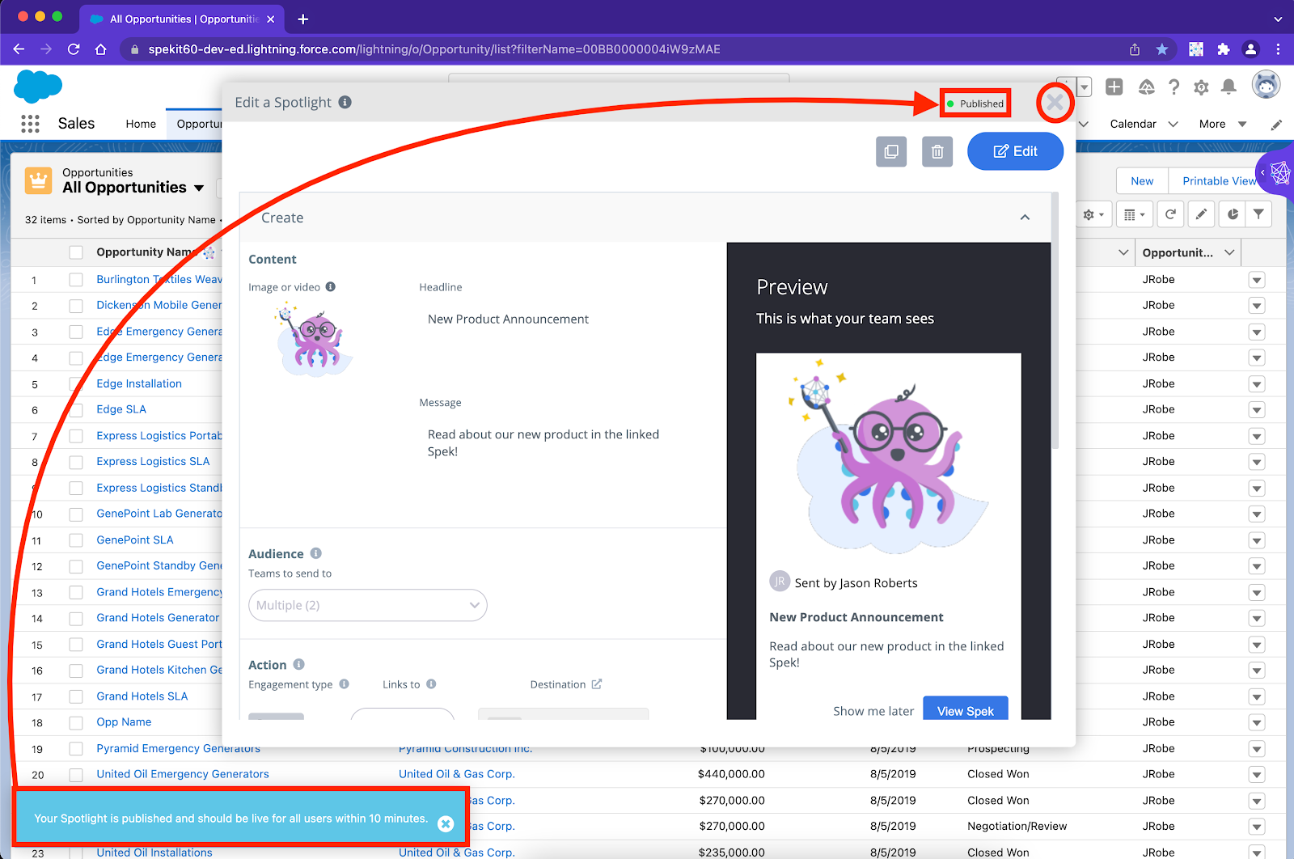Open a new browser tab
The width and height of the screenshot is (1294, 859).
pyautogui.click(x=303, y=19)
